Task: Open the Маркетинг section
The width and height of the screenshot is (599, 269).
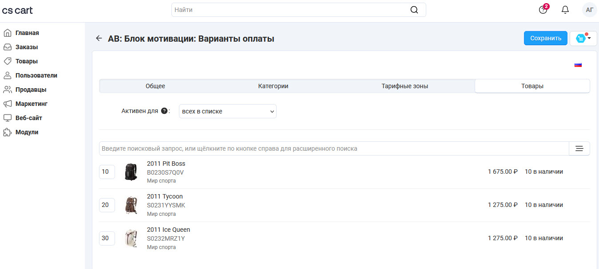Action: (x=31, y=103)
